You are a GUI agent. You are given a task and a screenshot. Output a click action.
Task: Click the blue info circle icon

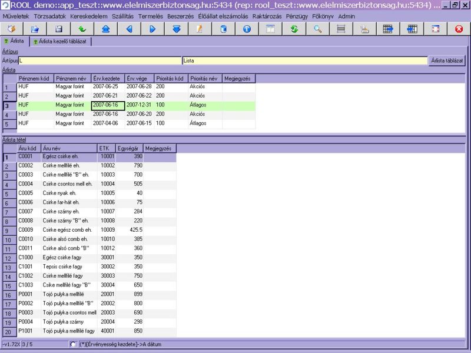click(247, 29)
